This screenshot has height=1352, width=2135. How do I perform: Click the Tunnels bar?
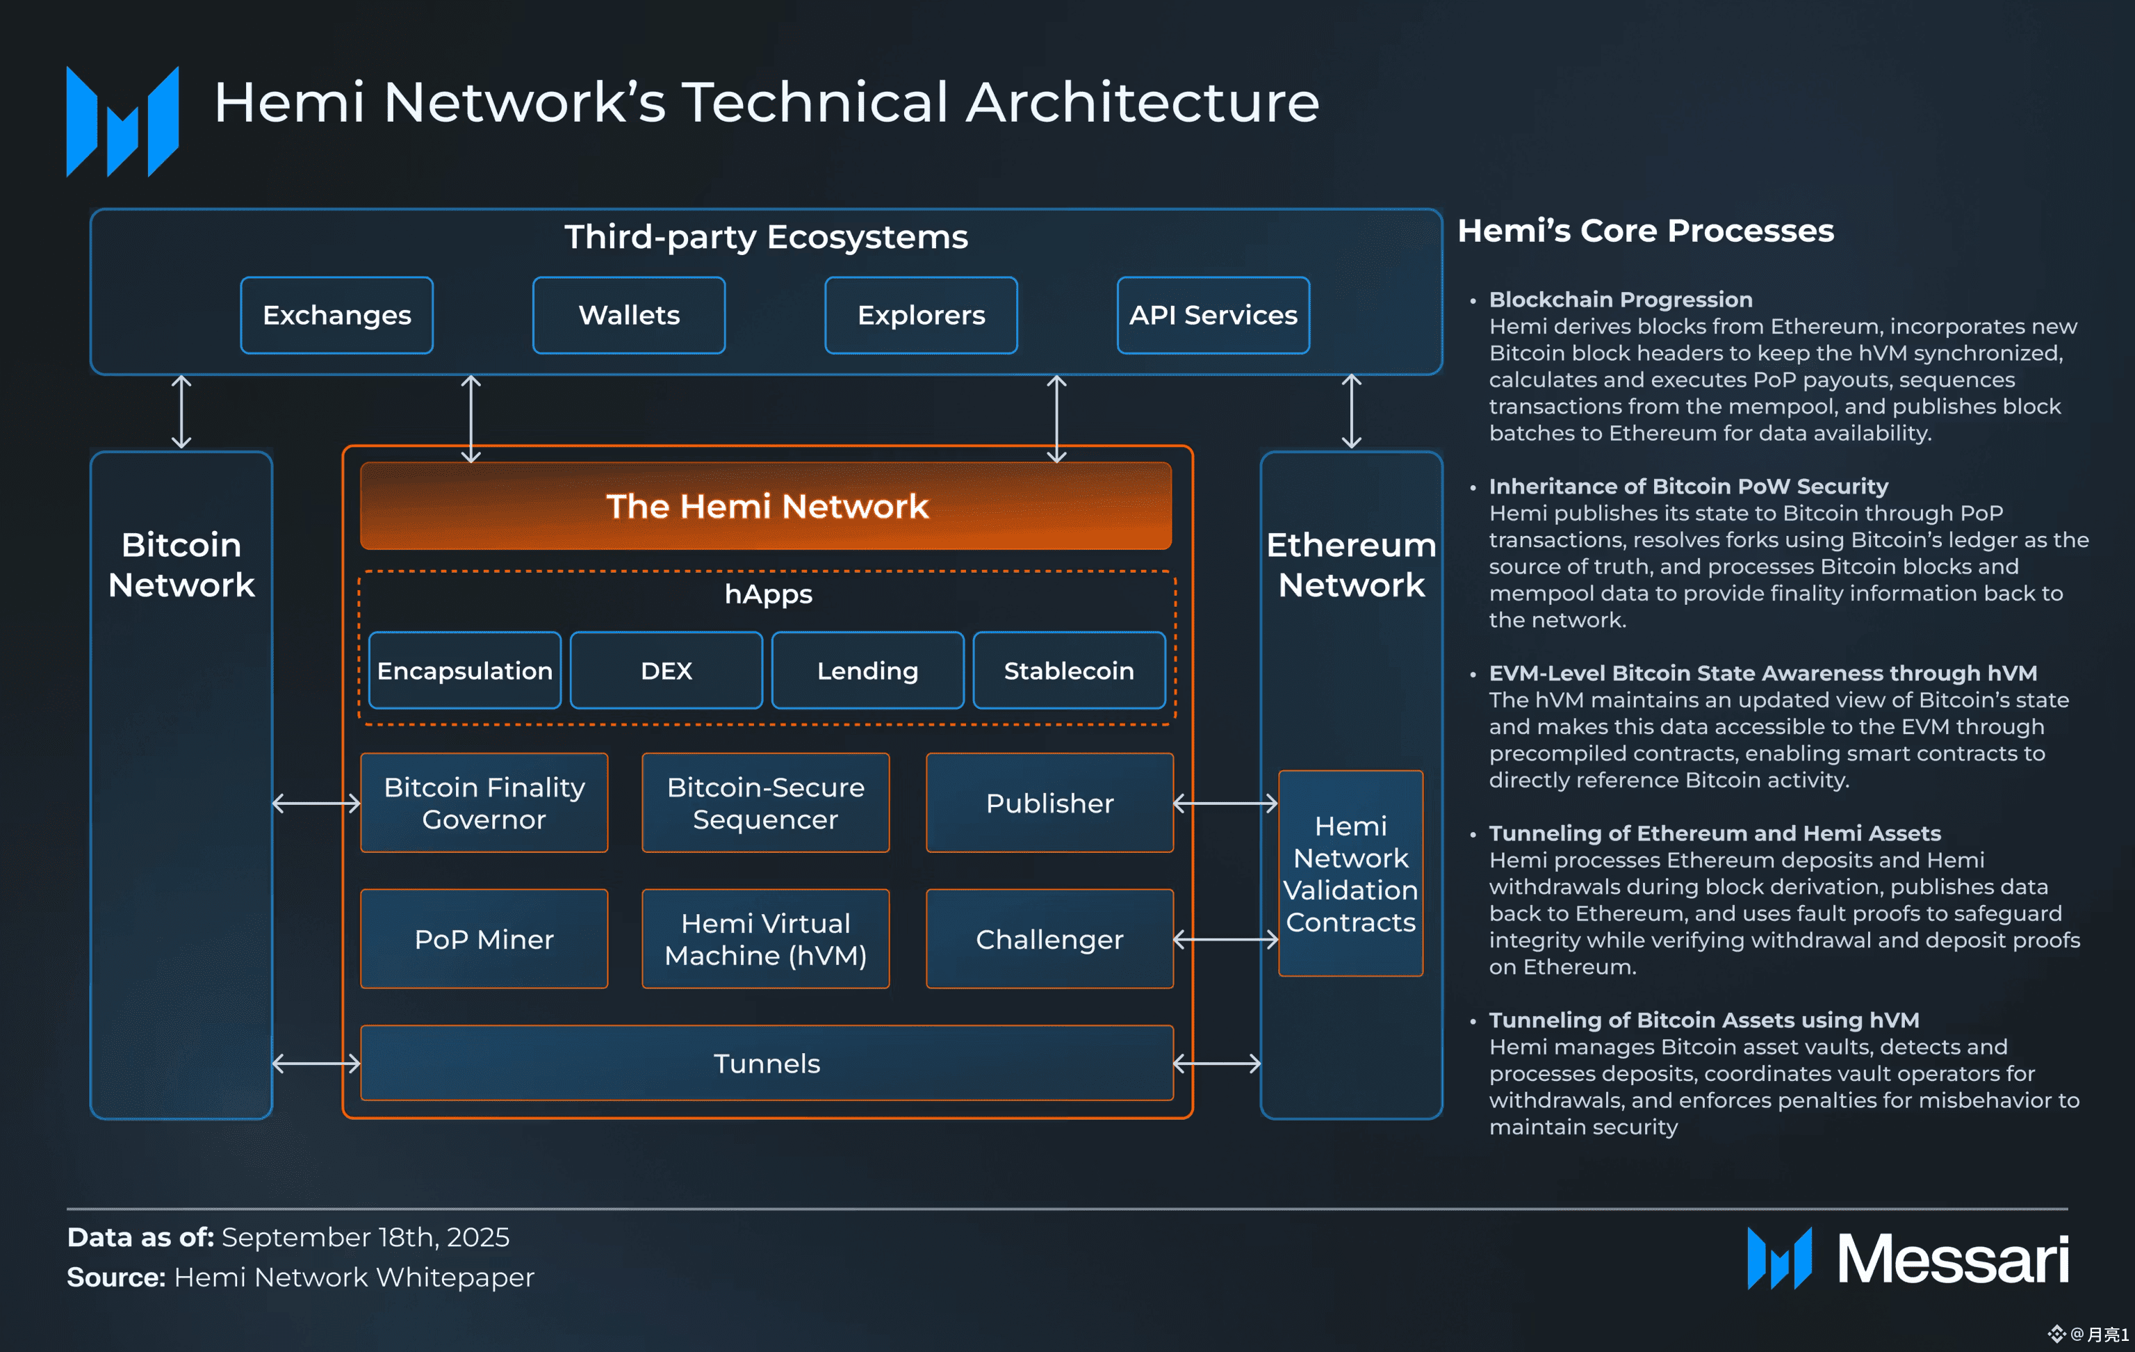(767, 1063)
